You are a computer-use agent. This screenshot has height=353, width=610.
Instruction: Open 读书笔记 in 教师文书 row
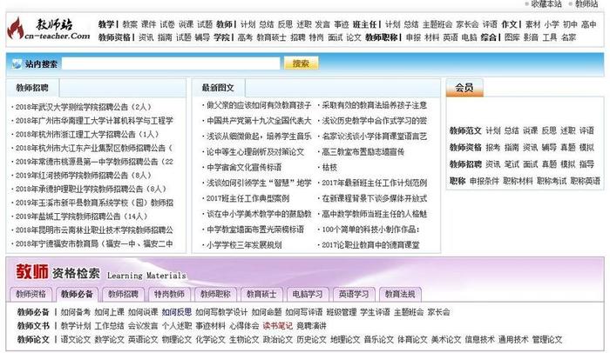tap(277, 326)
